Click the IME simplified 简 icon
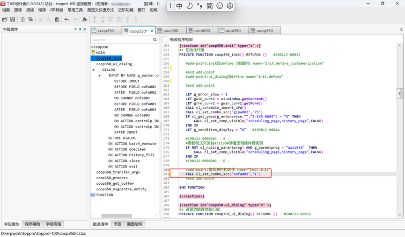This screenshot has height=237, width=405. coord(209,6)
